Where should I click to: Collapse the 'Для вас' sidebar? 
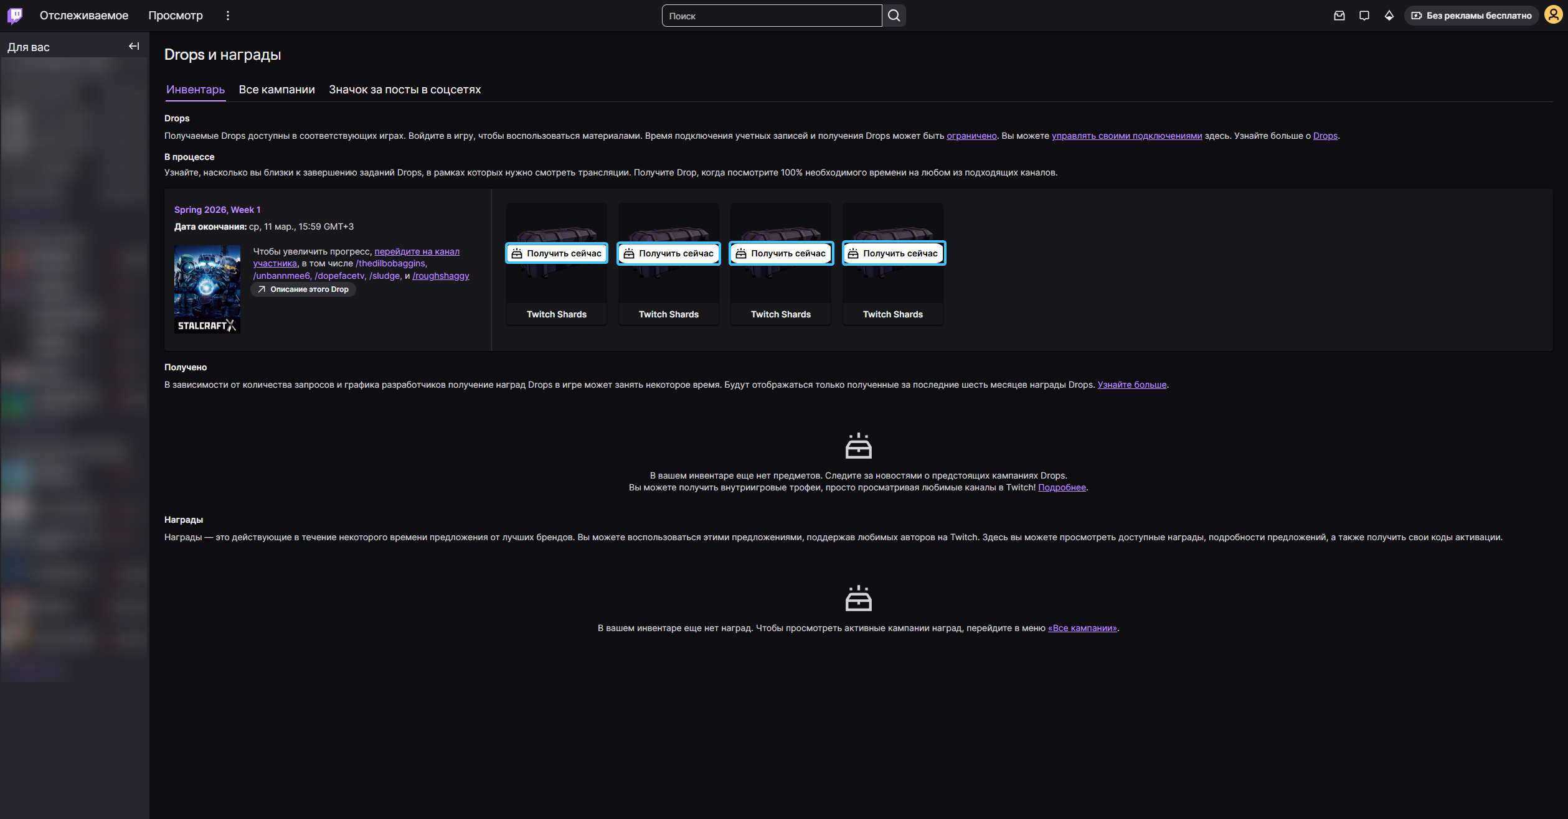134,46
